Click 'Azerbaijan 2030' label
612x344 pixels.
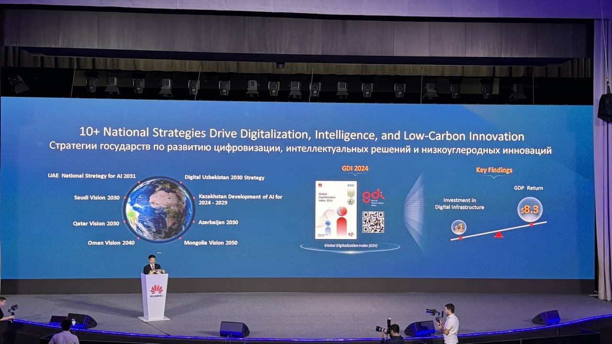pos(218,222)
